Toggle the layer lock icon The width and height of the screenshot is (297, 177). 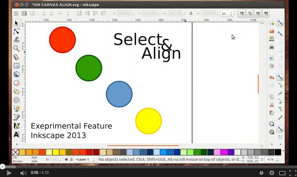coord(71,160)
